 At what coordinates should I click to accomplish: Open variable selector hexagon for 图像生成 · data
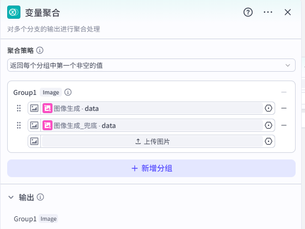pos(269,108)
